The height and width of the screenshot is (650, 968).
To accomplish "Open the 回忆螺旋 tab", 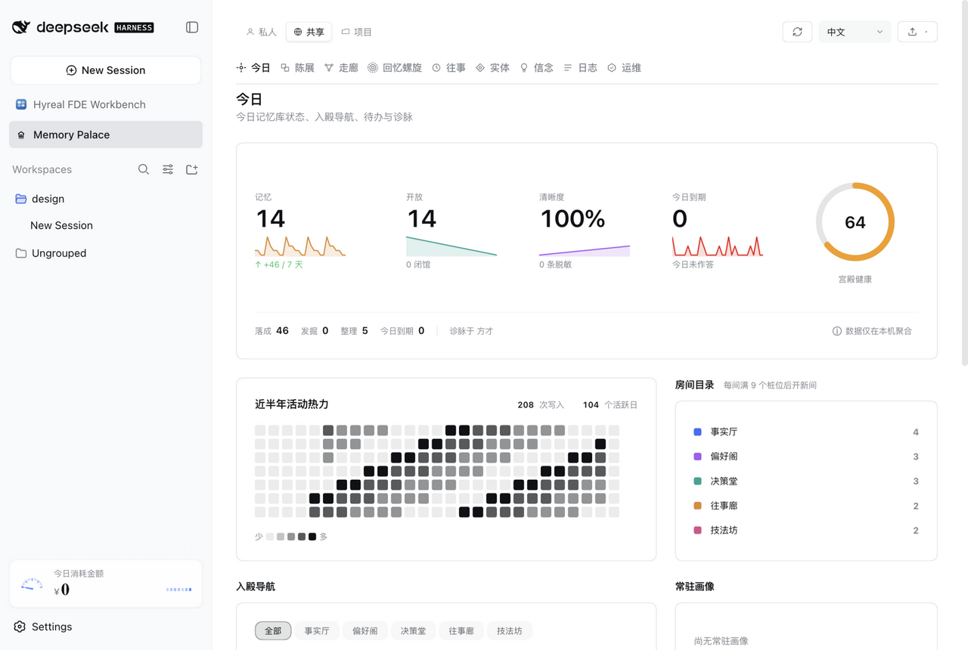I will click(x=395, y=68).
